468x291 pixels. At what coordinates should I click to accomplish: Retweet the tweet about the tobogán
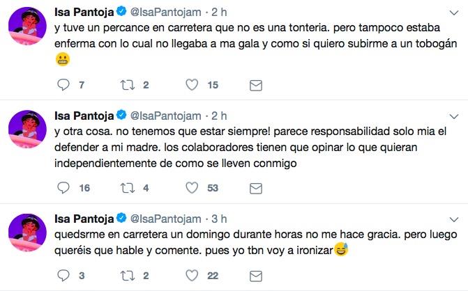click(x=128, y=85)
